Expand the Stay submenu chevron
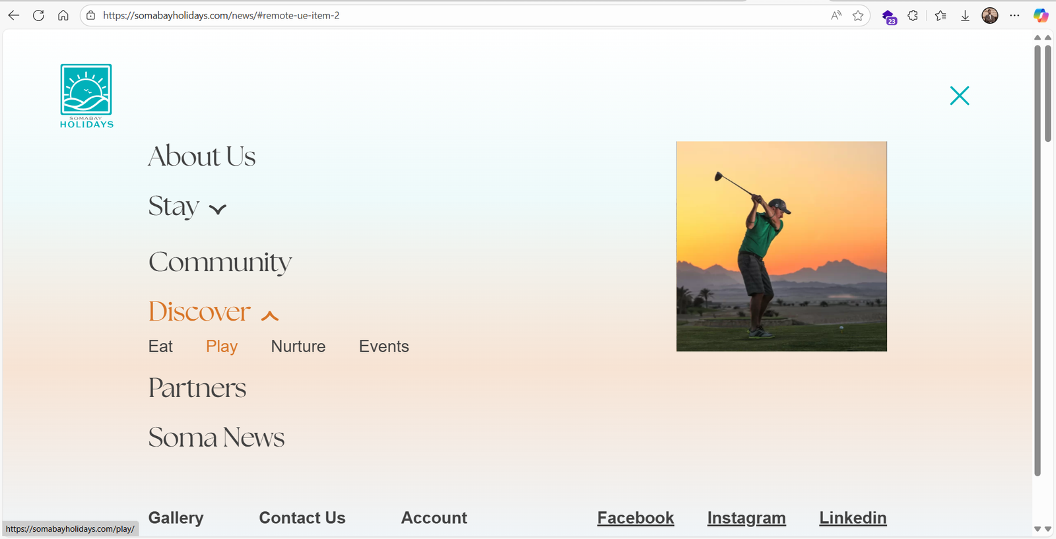This screenshot has height=539, width=1056. [218, 209]
